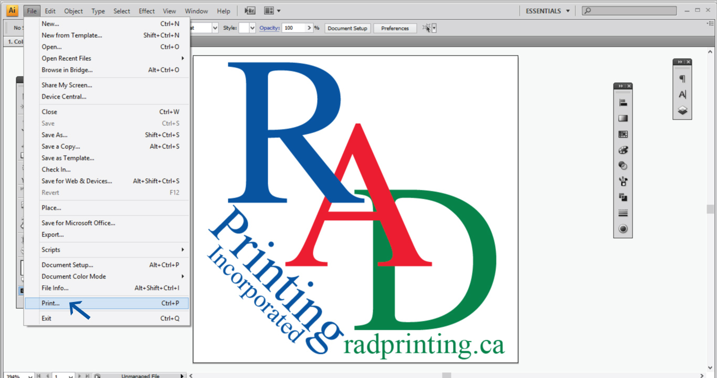Open the Paragraph panel icon
The width and height of the screenshot is (717, 378).
(x=682, y=80)
